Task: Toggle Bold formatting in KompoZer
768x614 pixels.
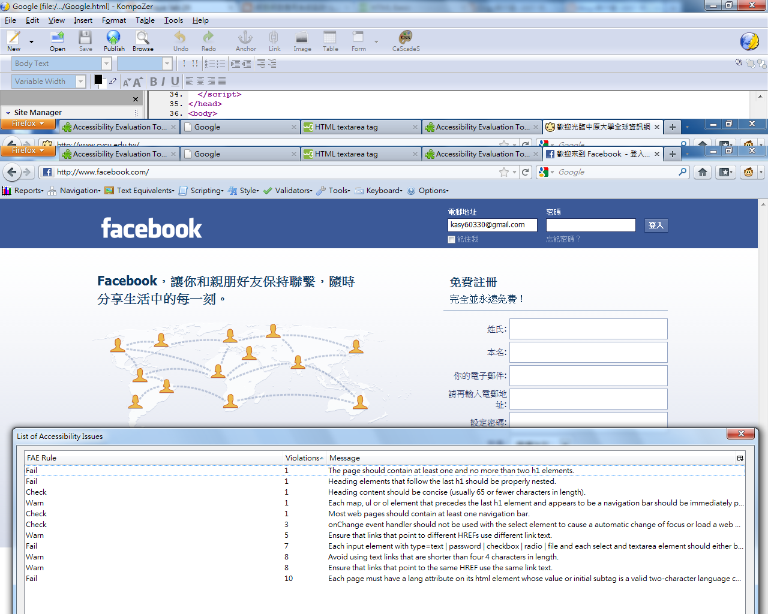Action: tap(154, 82)
